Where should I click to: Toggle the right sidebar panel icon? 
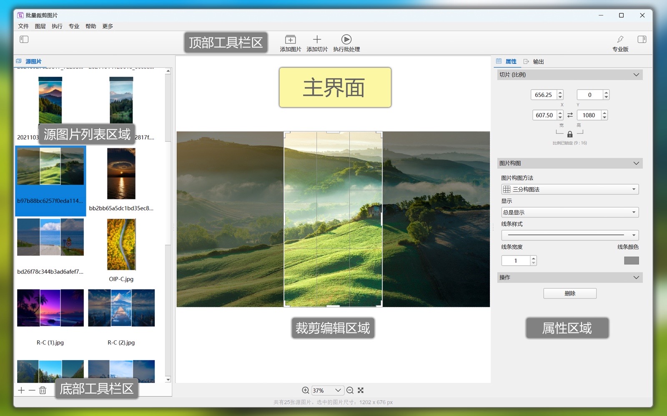click(642, 40)
